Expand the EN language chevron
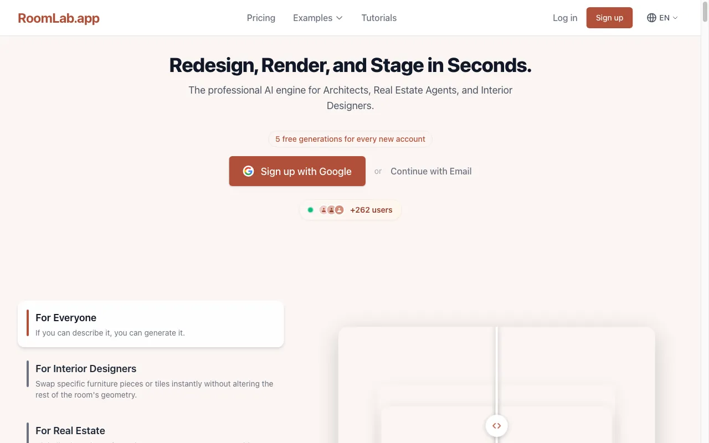This screenshot has width=709, height=443. click(x=675, y=18)
